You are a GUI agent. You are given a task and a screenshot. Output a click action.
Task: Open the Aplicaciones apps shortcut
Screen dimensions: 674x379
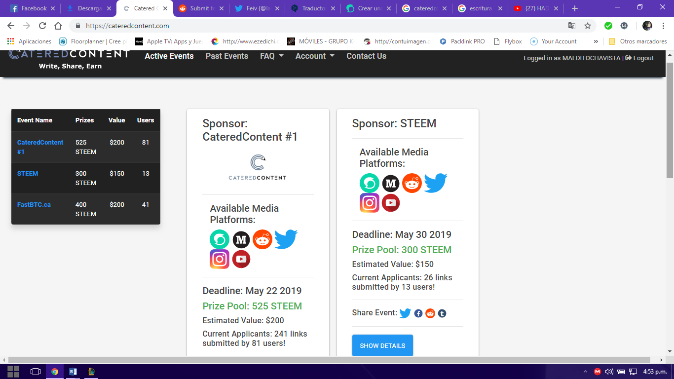click(30, 41)
